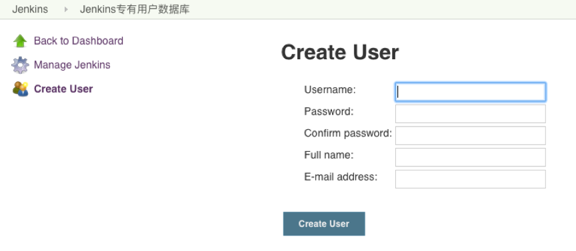The width and height of the screenshot is (576, 251).
Task: Go to Jenkins breadcrumb home
Action: coord(30,9)
